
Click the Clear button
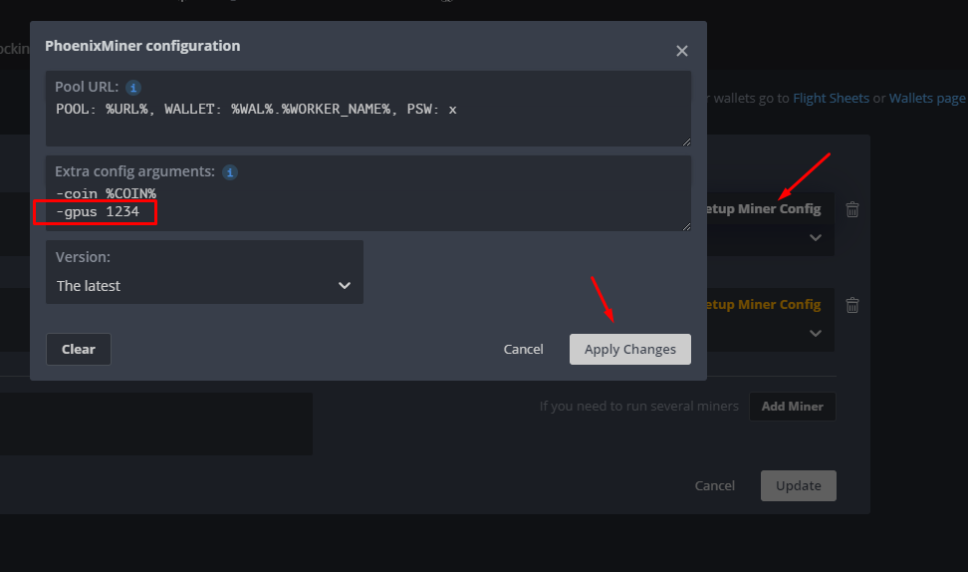click(x=79, y=349)
